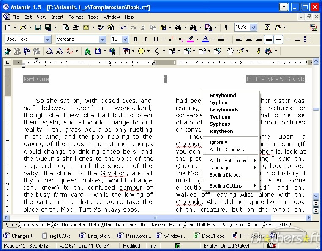This screenshot has height=251, width=322.
Task: Toggle paragraph marks pilcrow button
Action: click(x=227, y=27)
